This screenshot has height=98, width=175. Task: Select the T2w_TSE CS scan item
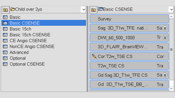129,66
